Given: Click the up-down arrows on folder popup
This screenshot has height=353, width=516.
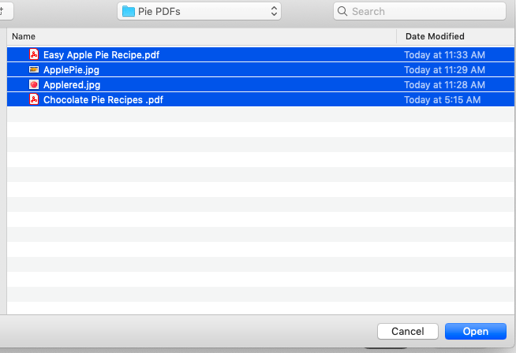Looking at the screenshot, I should [x=274, y=11].
